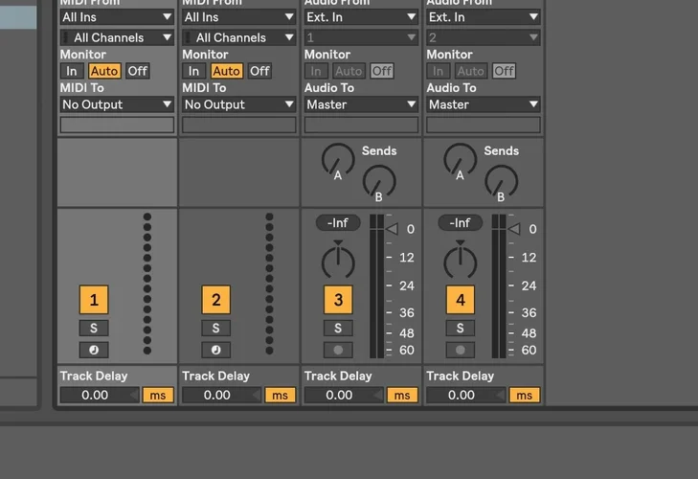Click the pan knob on track 3
The image size is (698, 479).
(x=337, y=260)
